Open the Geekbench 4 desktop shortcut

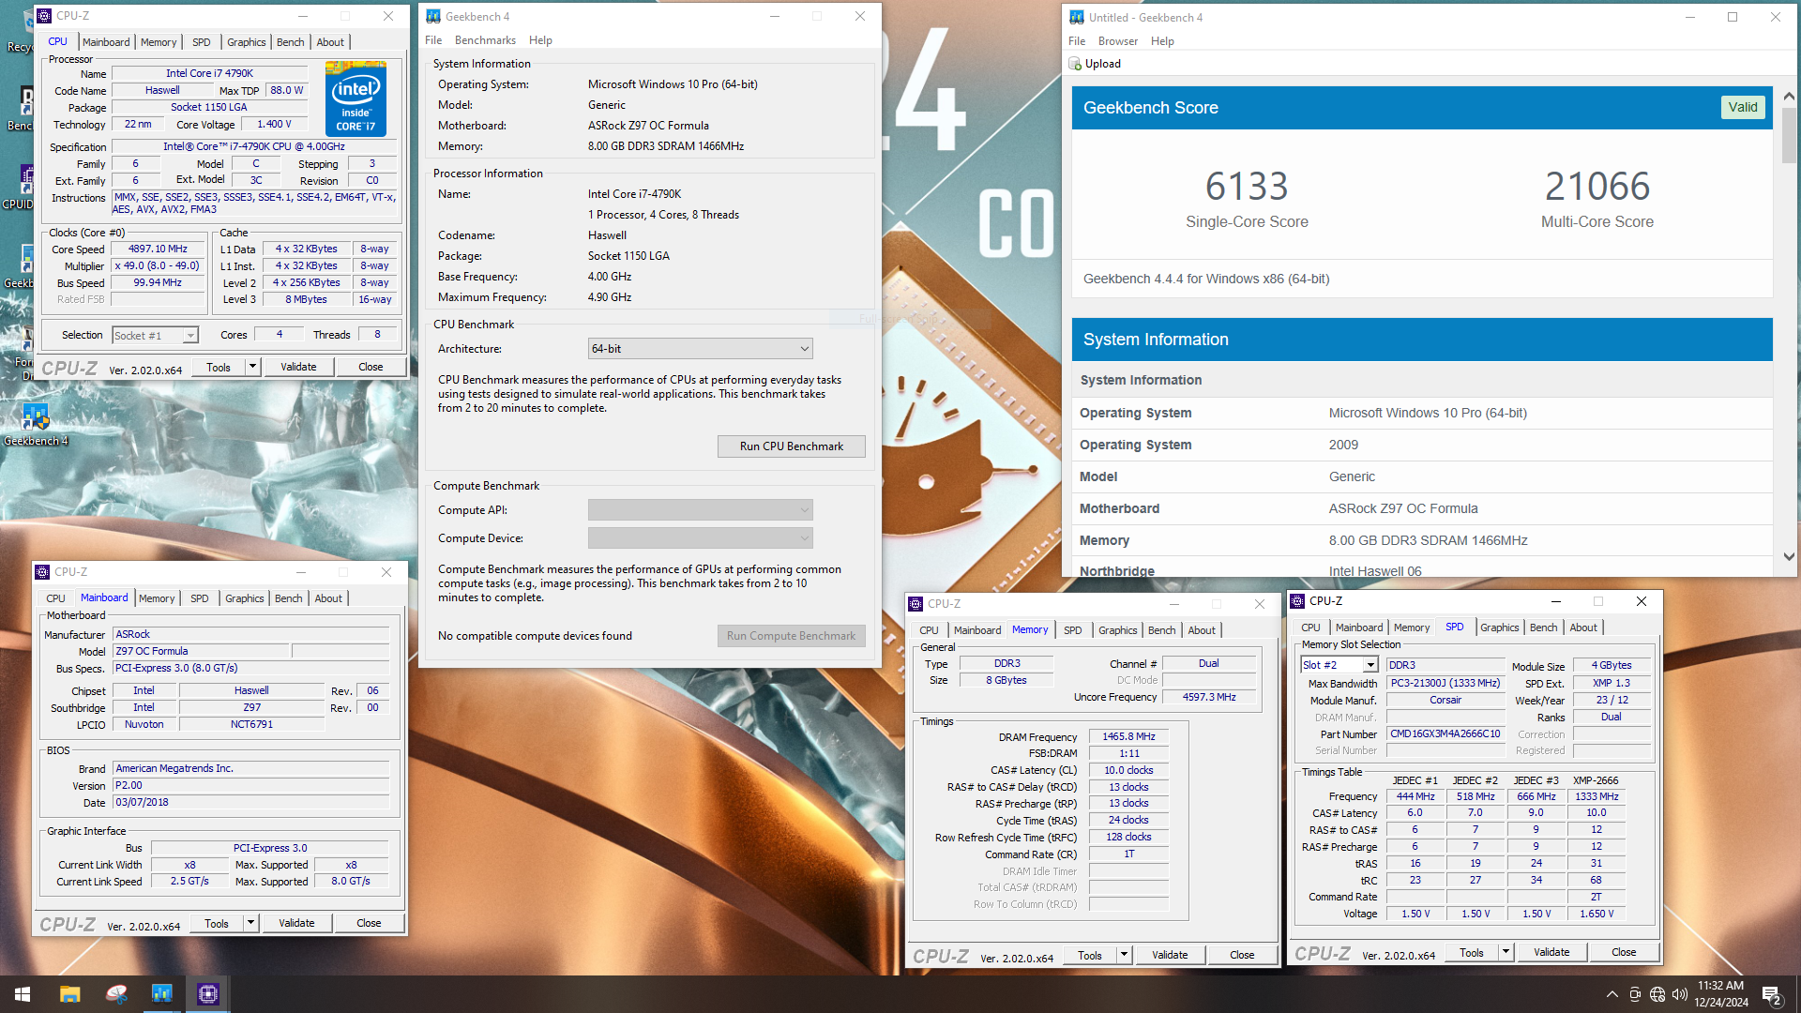pyautogui.click(x=35, y=423)
